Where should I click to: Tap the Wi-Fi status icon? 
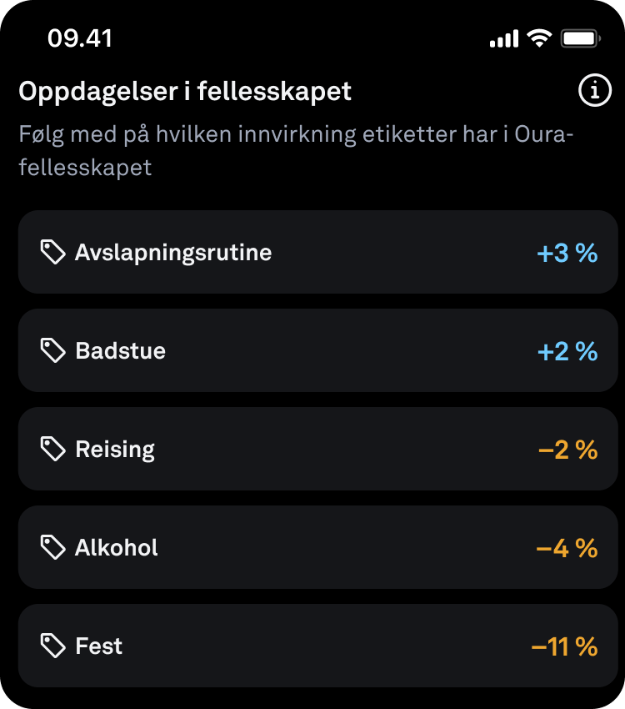click(540, 38)
